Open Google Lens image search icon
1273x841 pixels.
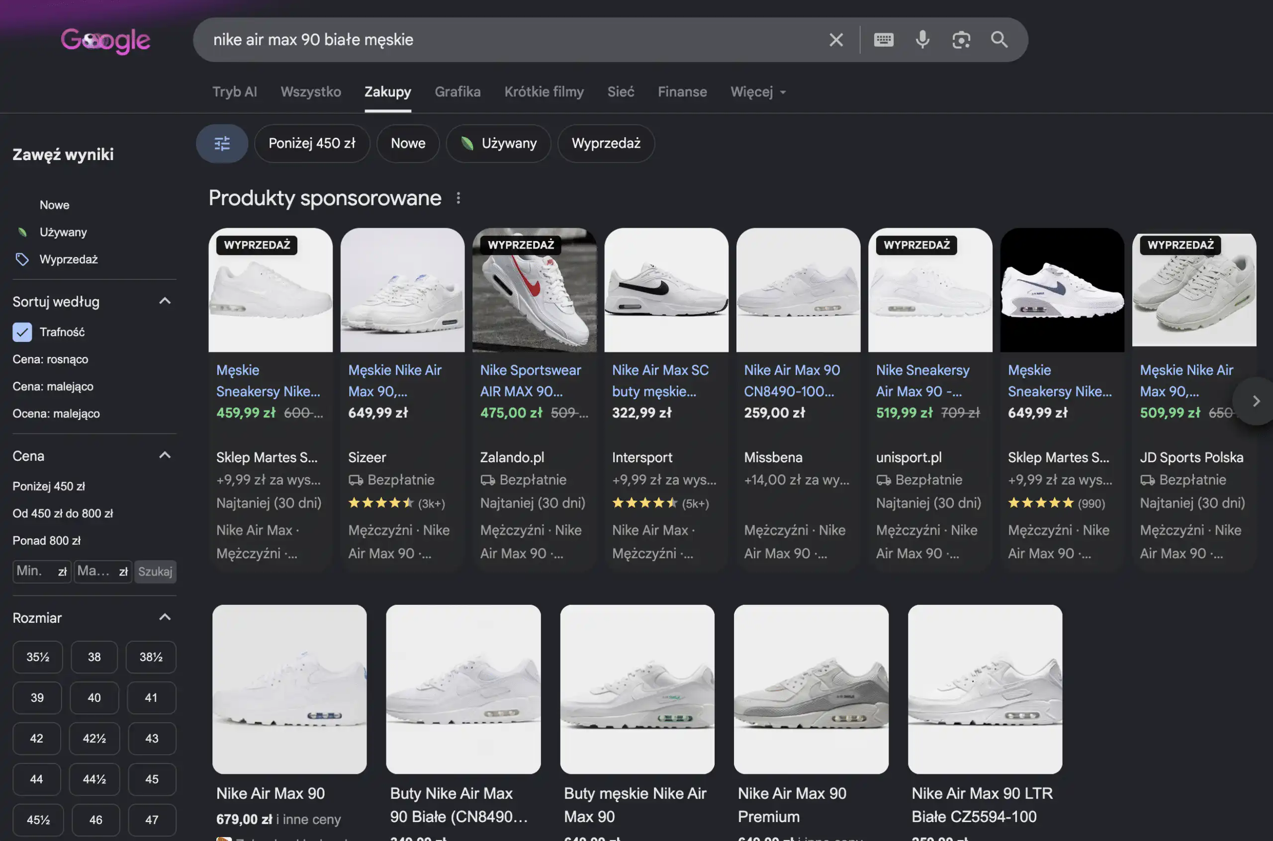pyautogui.click(x=961, y=40)
